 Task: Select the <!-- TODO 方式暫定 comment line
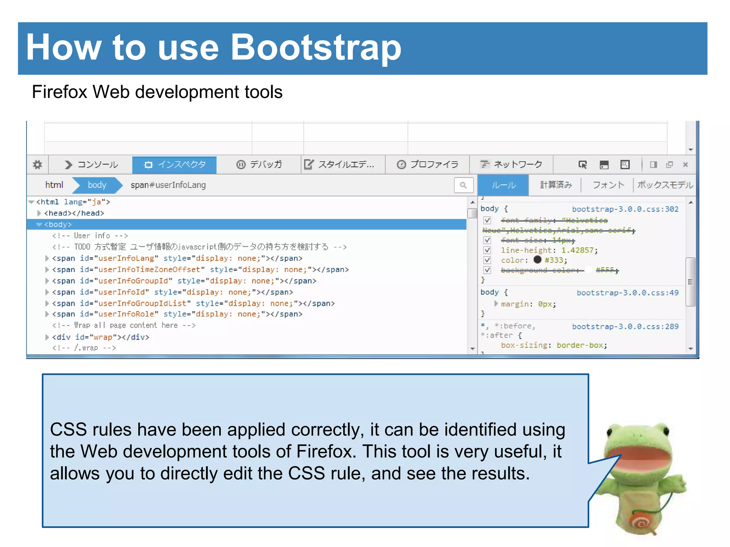pyautogui.click(x=199, y=247)
